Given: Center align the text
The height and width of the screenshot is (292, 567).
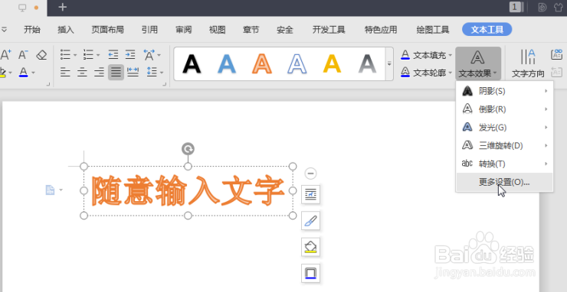Looking at the screenshot, I should pyautogui.click(x=82, y=72).
